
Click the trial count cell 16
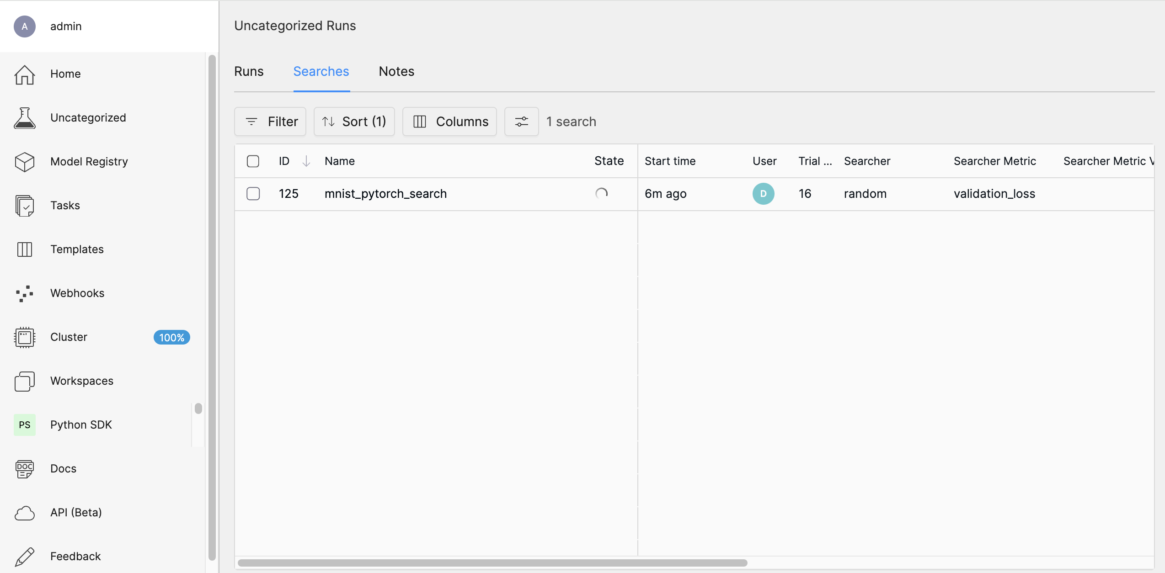805,194
